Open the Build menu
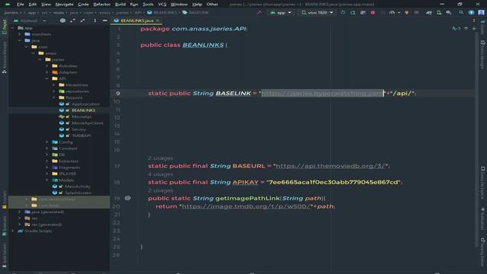Screen dimensions: 487x274 click(x=120, y=5)
